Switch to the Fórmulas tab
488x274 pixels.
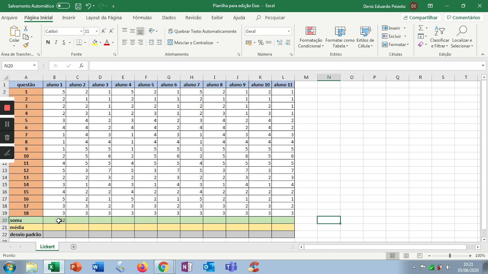142,18
